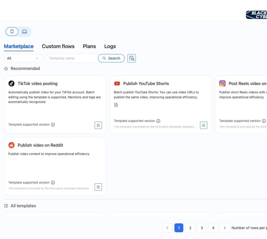This screenshot has height=239, width=267.
Task: Click the Instagram logo icon
Action: pyautogui.click(x=222, y=83)
